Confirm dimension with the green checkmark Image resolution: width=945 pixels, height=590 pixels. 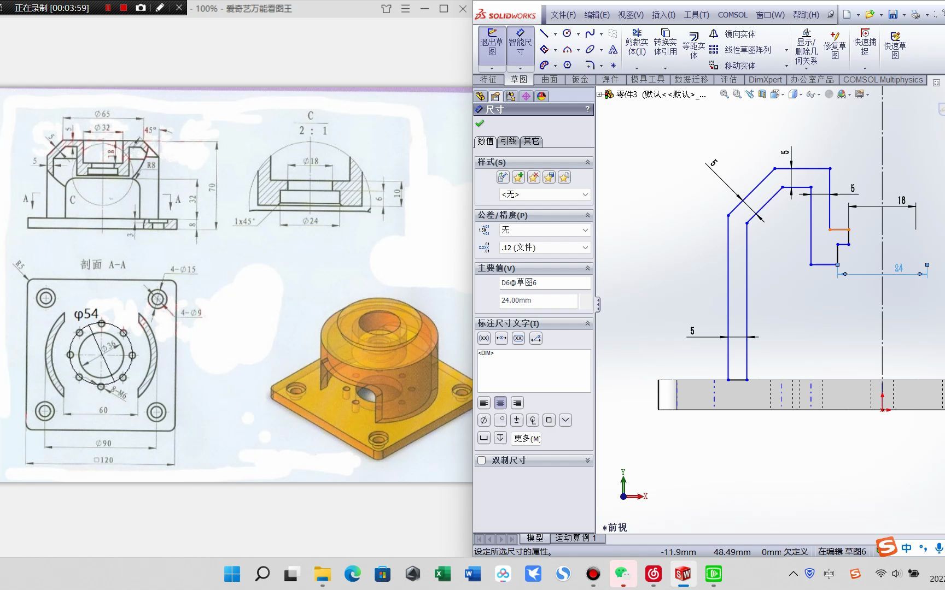click(x=480, y=123)
